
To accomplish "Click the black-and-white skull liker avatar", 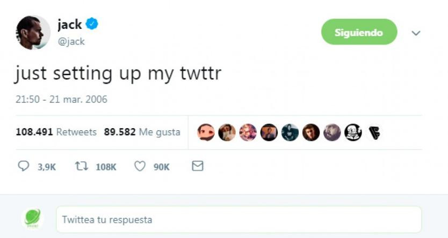I will pos(353,132).
